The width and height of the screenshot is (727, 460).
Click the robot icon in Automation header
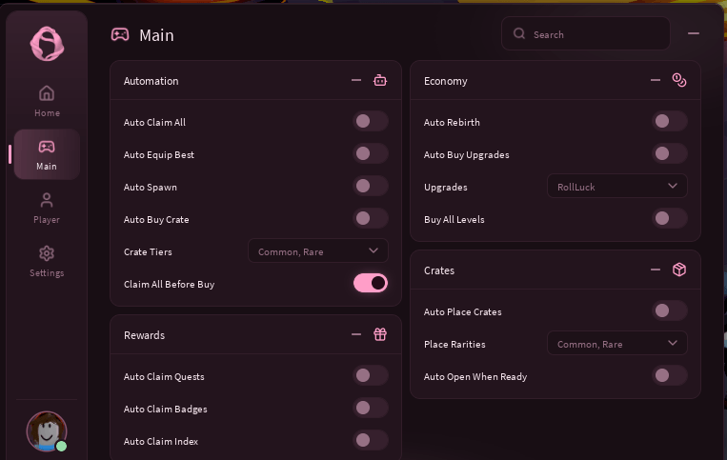(380, 80)
